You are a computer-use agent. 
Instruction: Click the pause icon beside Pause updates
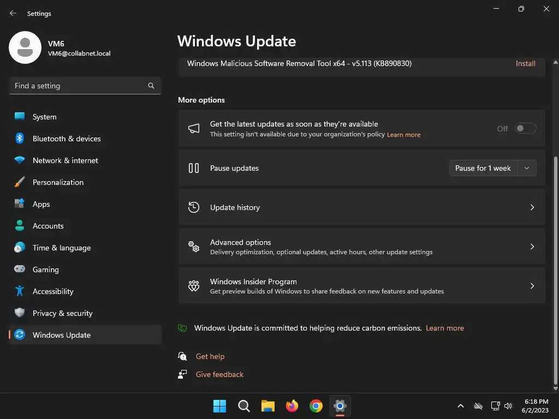pyautogui.click(x=194, y=168)
